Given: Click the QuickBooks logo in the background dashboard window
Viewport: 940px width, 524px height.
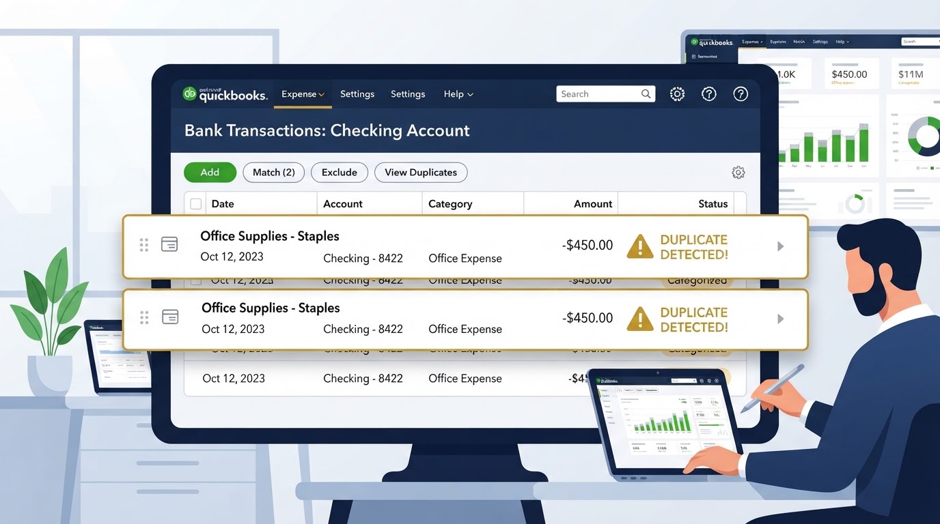Looking at the screenshot, I should pos(711,42).
